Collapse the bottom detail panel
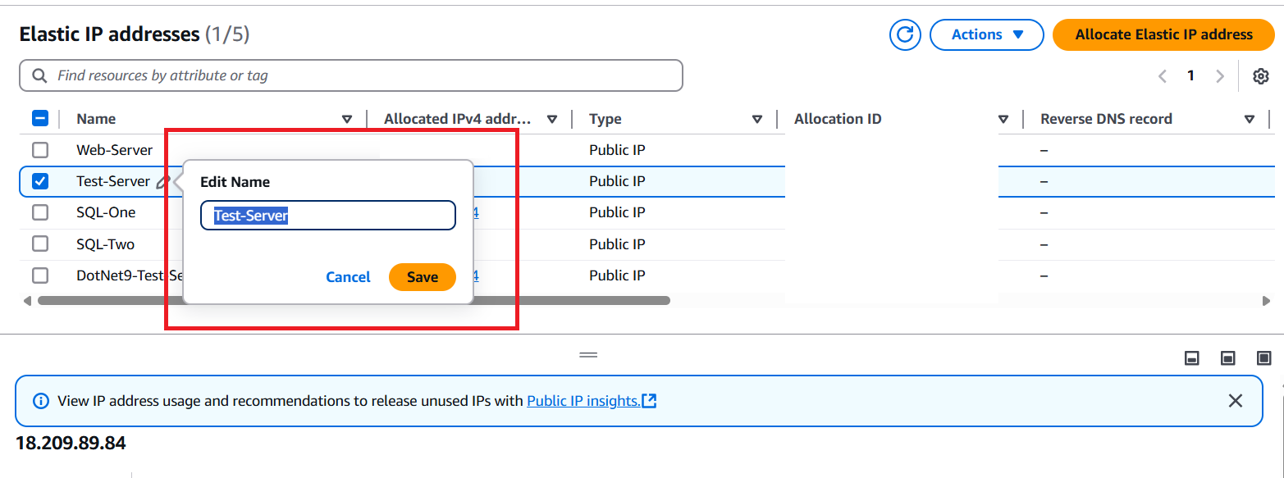 1192,357
